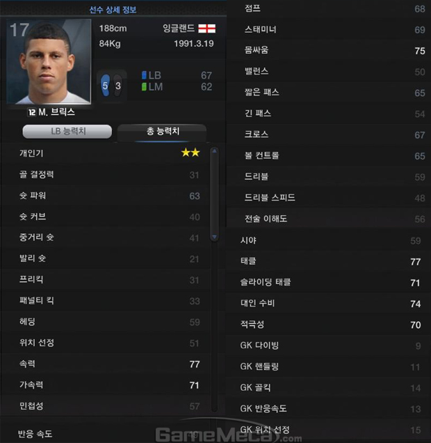
Task: Click the scrollbar up arrow
Action: [x=215, y=151]
